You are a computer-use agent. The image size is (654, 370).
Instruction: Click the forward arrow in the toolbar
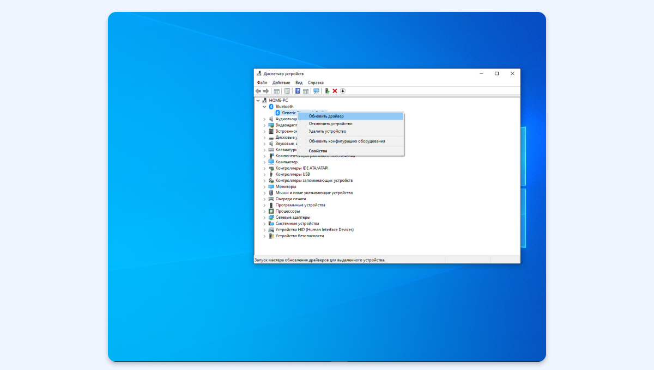[x=266, y=91]
